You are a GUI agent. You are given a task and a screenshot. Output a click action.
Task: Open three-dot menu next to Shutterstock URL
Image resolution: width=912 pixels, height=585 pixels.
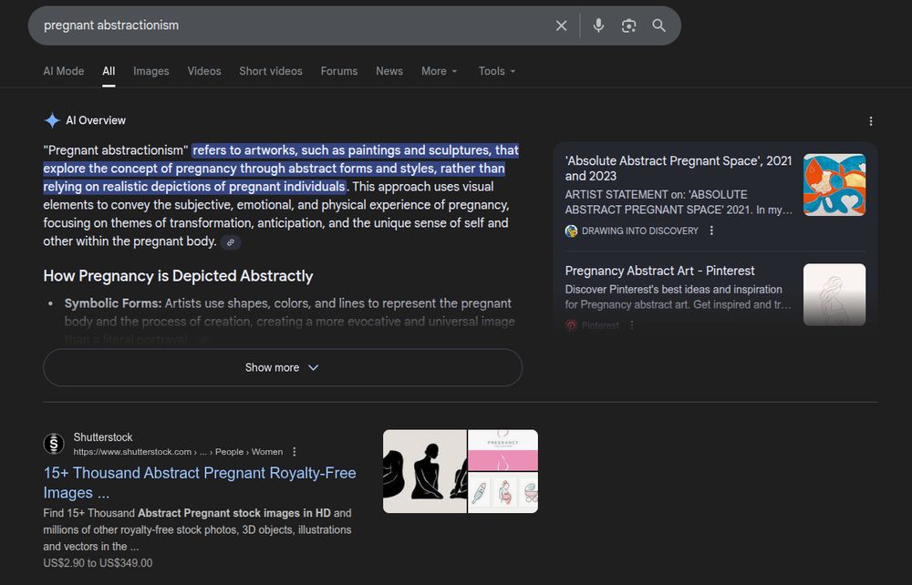(x=295, y=451)
